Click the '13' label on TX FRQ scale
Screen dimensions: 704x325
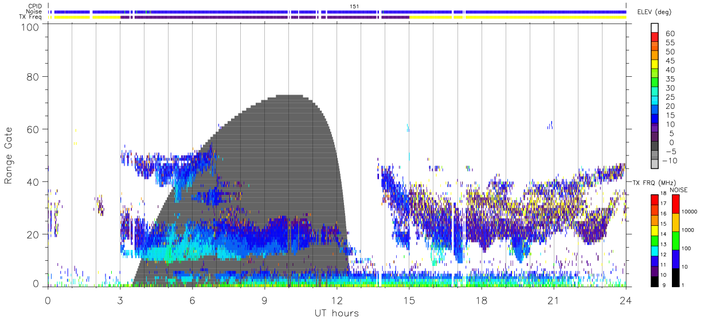coord(664,245)
